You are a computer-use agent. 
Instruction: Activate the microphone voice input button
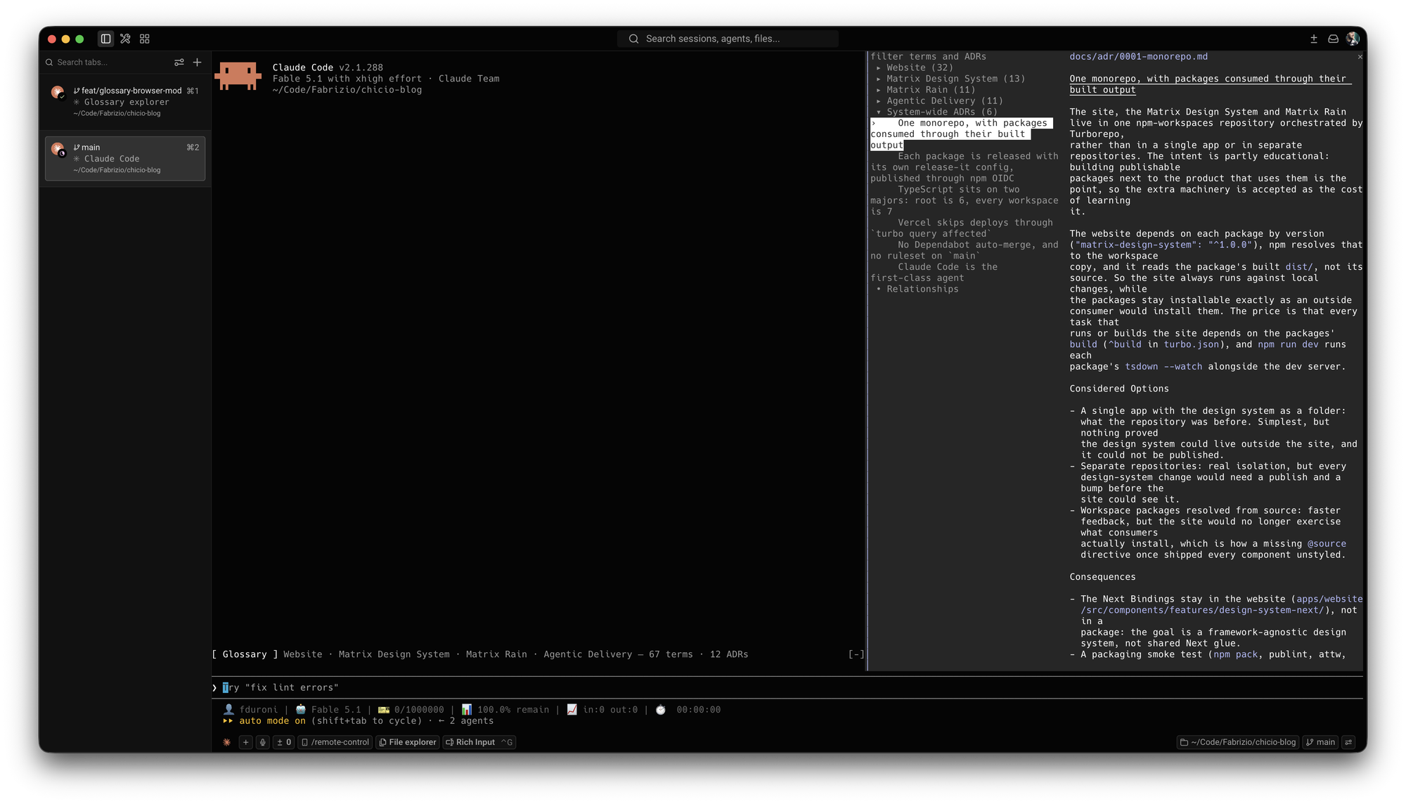pos(263,742)
